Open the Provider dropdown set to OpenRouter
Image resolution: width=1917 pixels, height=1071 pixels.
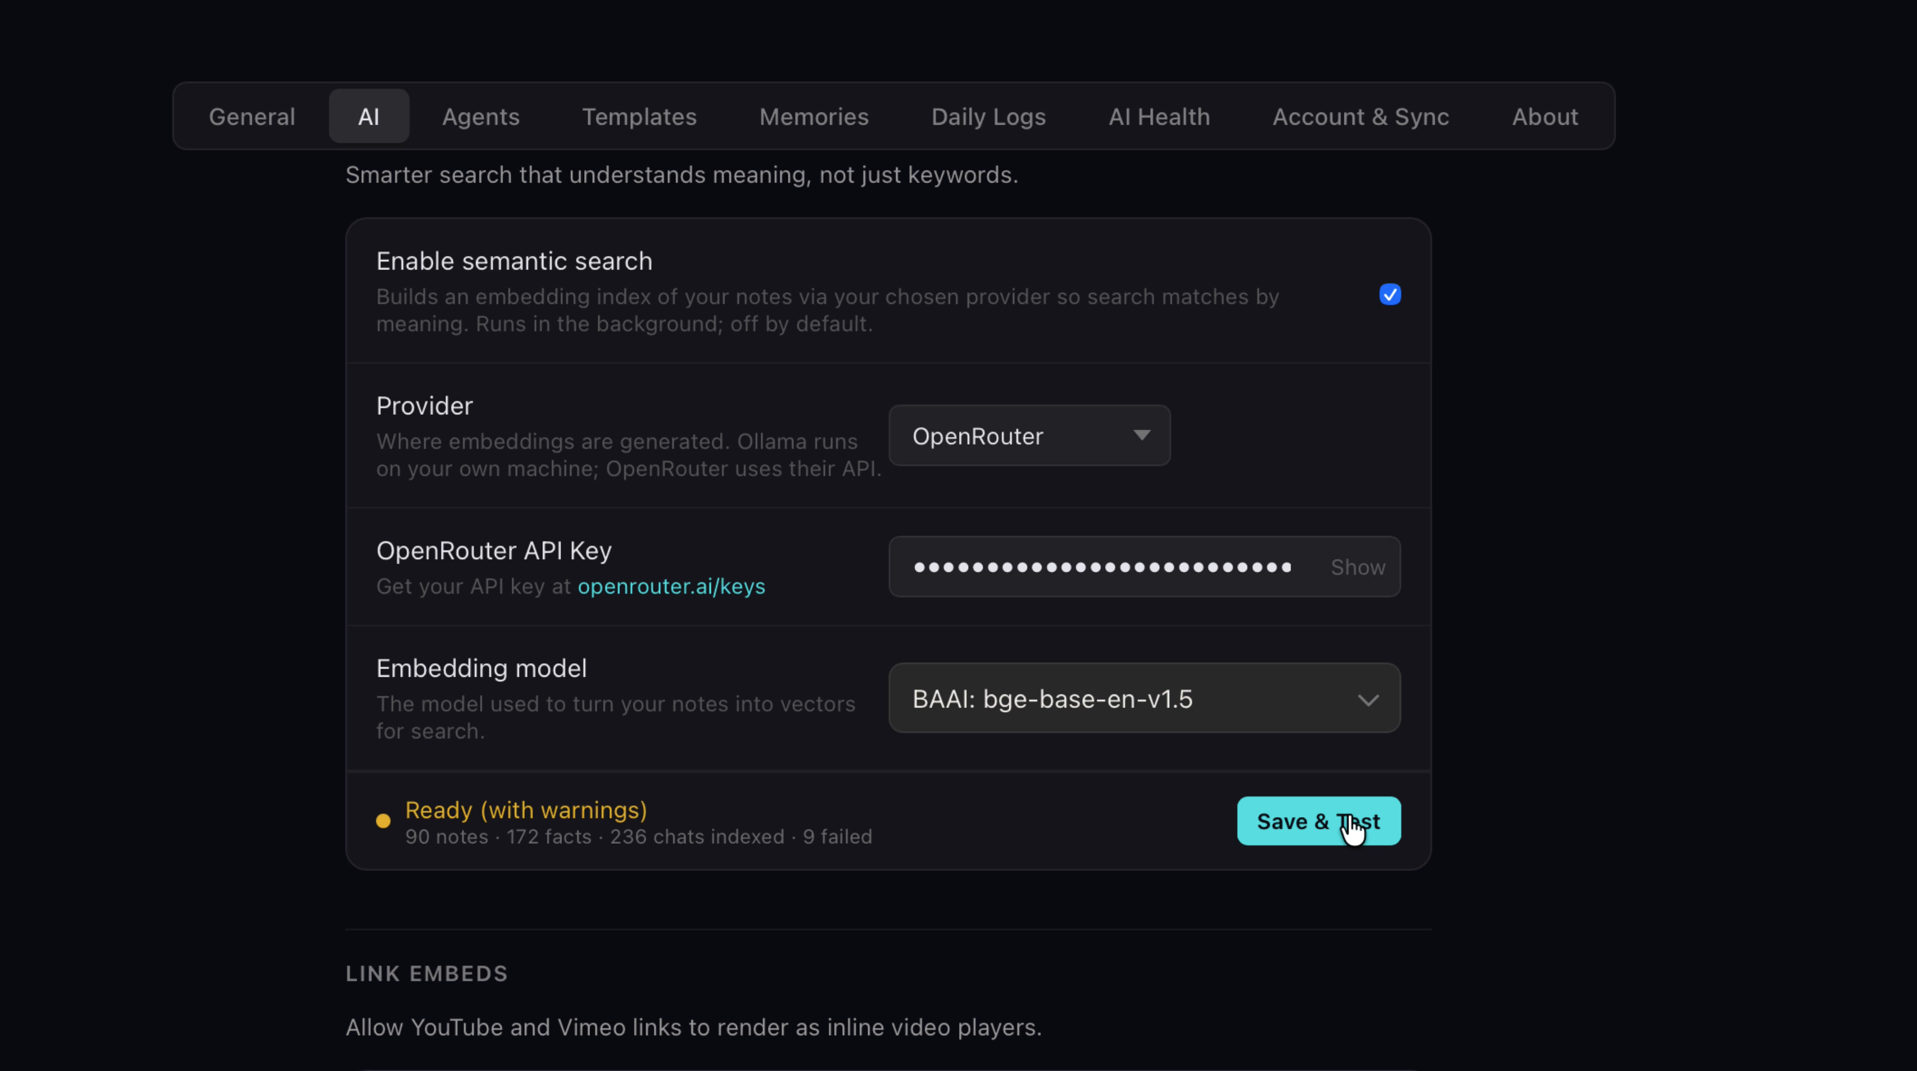coord(1029,436)
